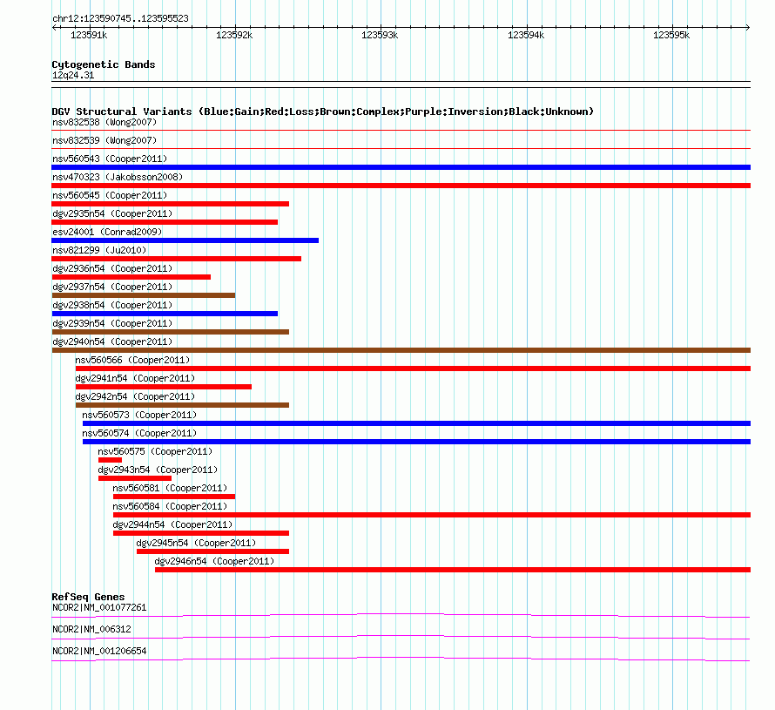The image size is (775, 710).
Task: Open the dgv2935n54 (Cooper2011) label
Action: pos(112,213)
